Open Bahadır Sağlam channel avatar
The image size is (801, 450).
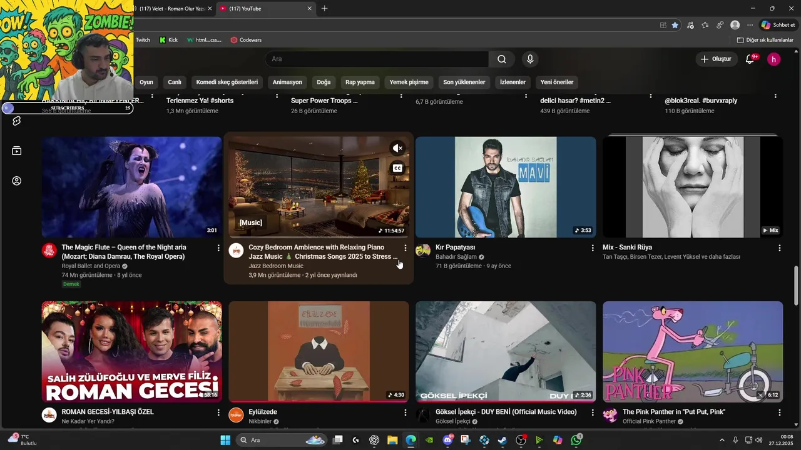click(x=423, y=251)
